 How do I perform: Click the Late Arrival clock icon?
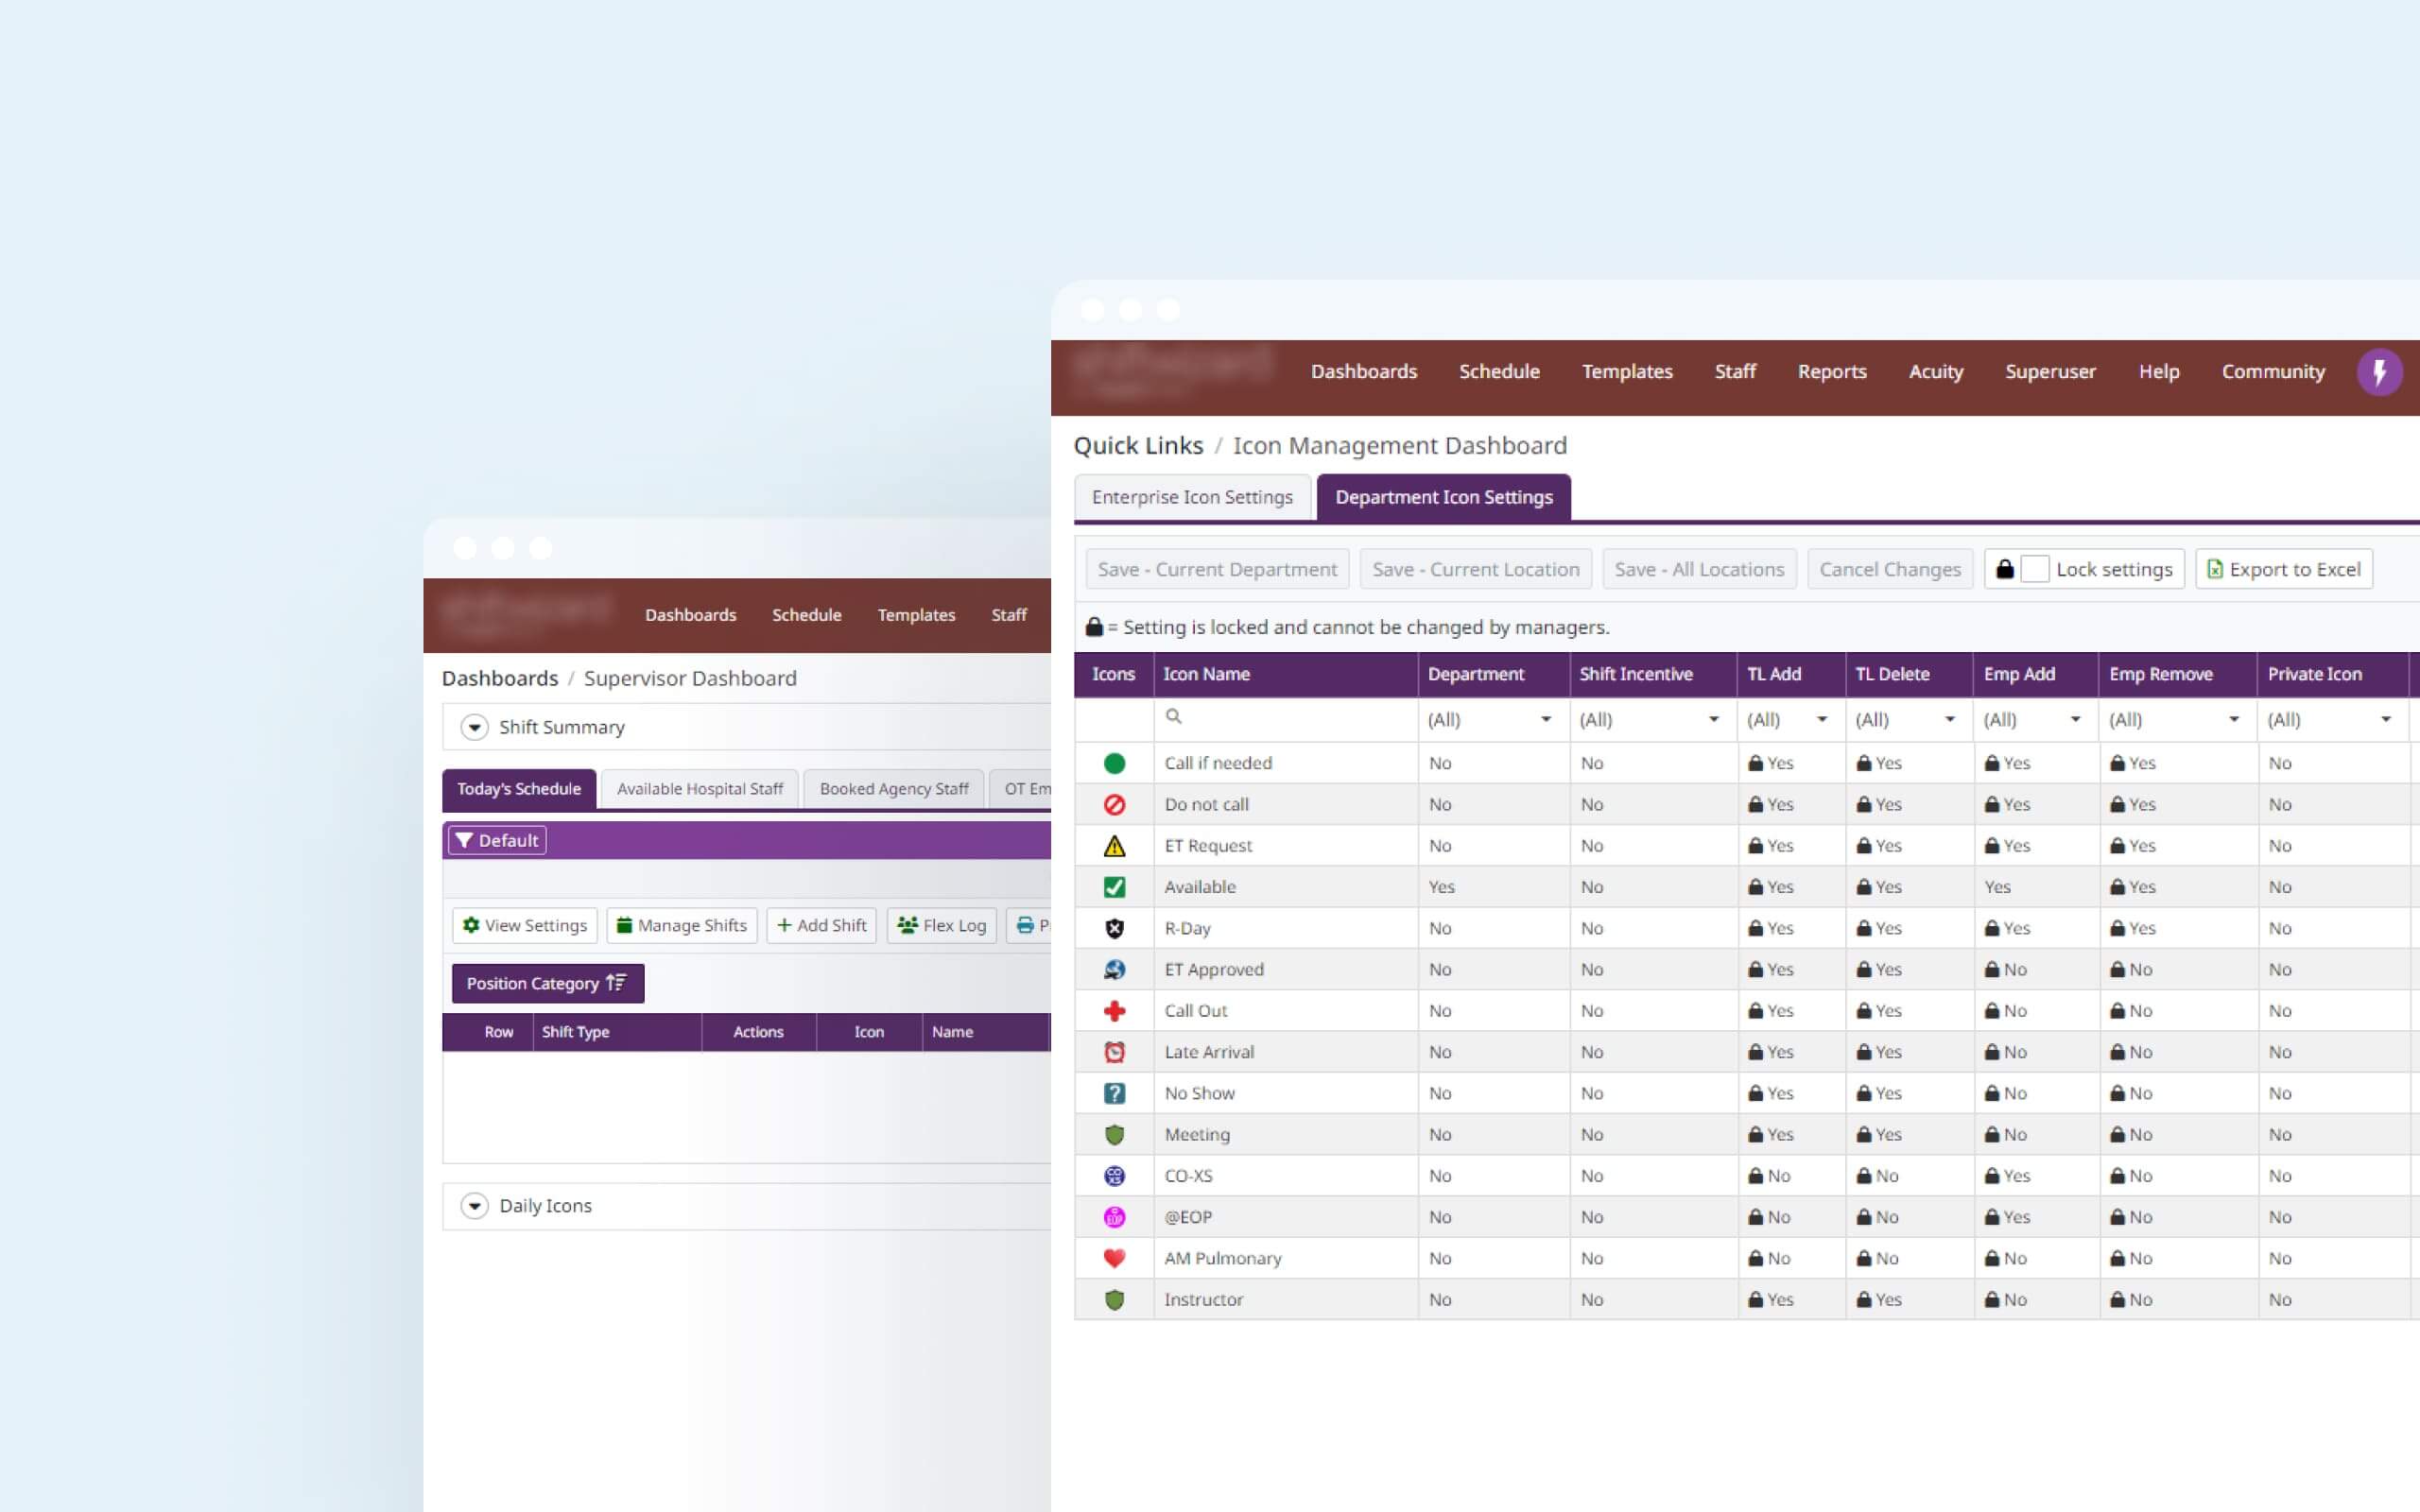coord(1113,1051)
